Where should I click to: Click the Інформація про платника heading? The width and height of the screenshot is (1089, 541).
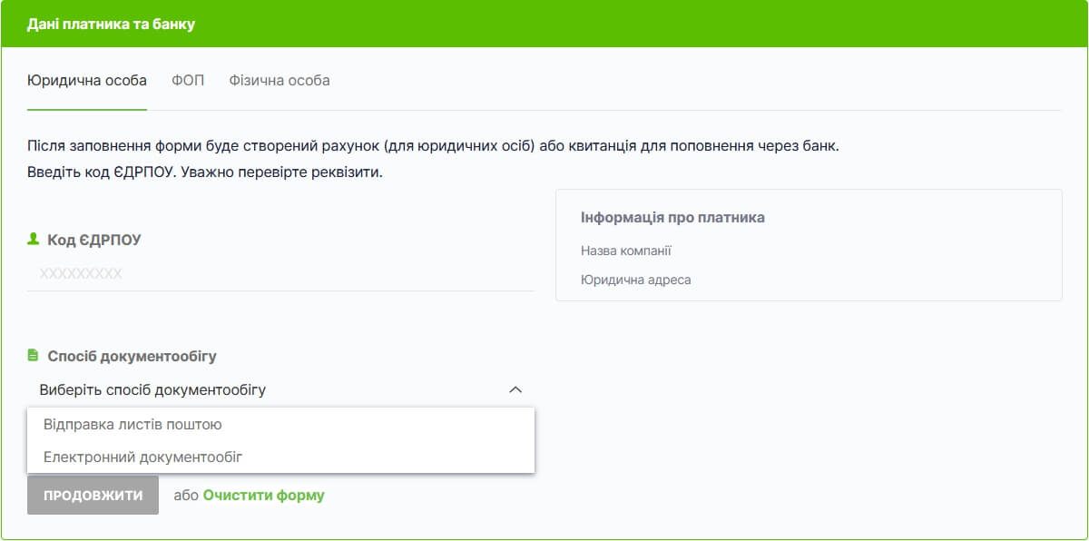[x=672, y=218]
